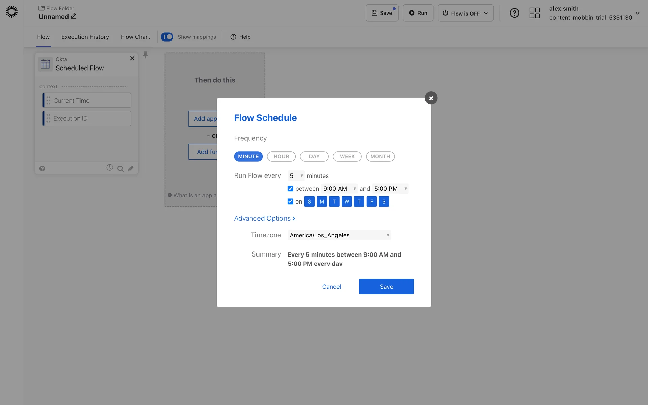Open the 9:00 AM start time dropdown
The height and width of the screenshot is (405, 648).
coord(339,189)
